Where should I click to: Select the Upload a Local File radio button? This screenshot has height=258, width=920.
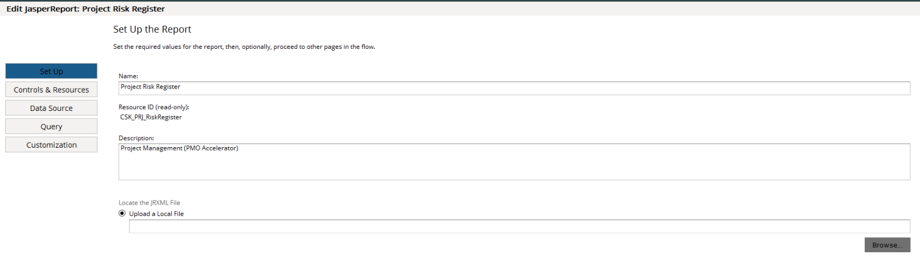(122, 213)
